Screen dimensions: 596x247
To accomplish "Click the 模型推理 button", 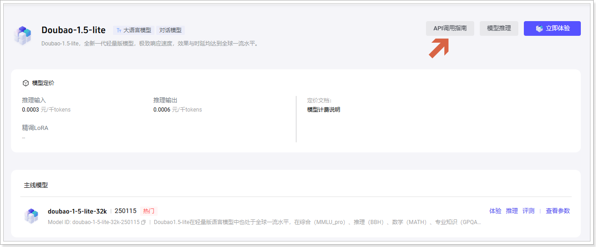I will pyautogui.click(x=499, y=28).
